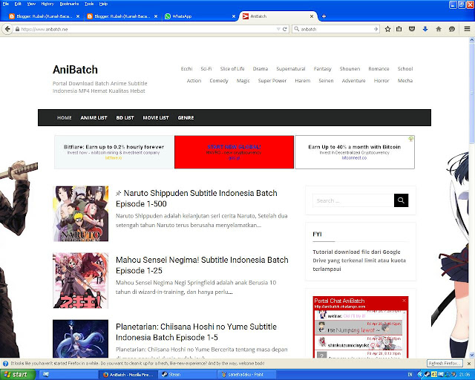Click the Mahou Sensei Negima poster thumbnail
This screenshot has width=475, height=380.
[x=80, y=281]
